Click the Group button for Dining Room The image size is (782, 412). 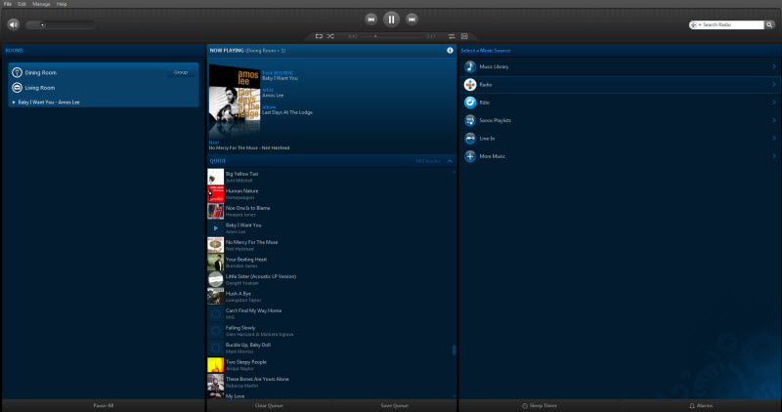coord(180,72)
